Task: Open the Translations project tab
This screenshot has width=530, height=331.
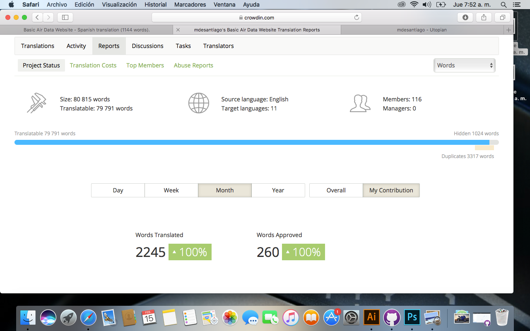Action: pyautogui.click(x=38, y=46)
